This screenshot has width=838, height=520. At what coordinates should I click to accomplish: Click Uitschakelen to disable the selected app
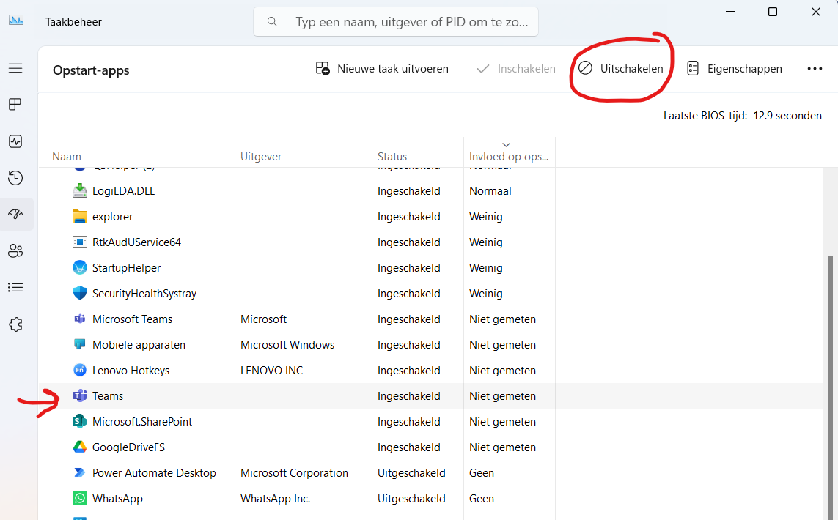click(x=621, y=69)
